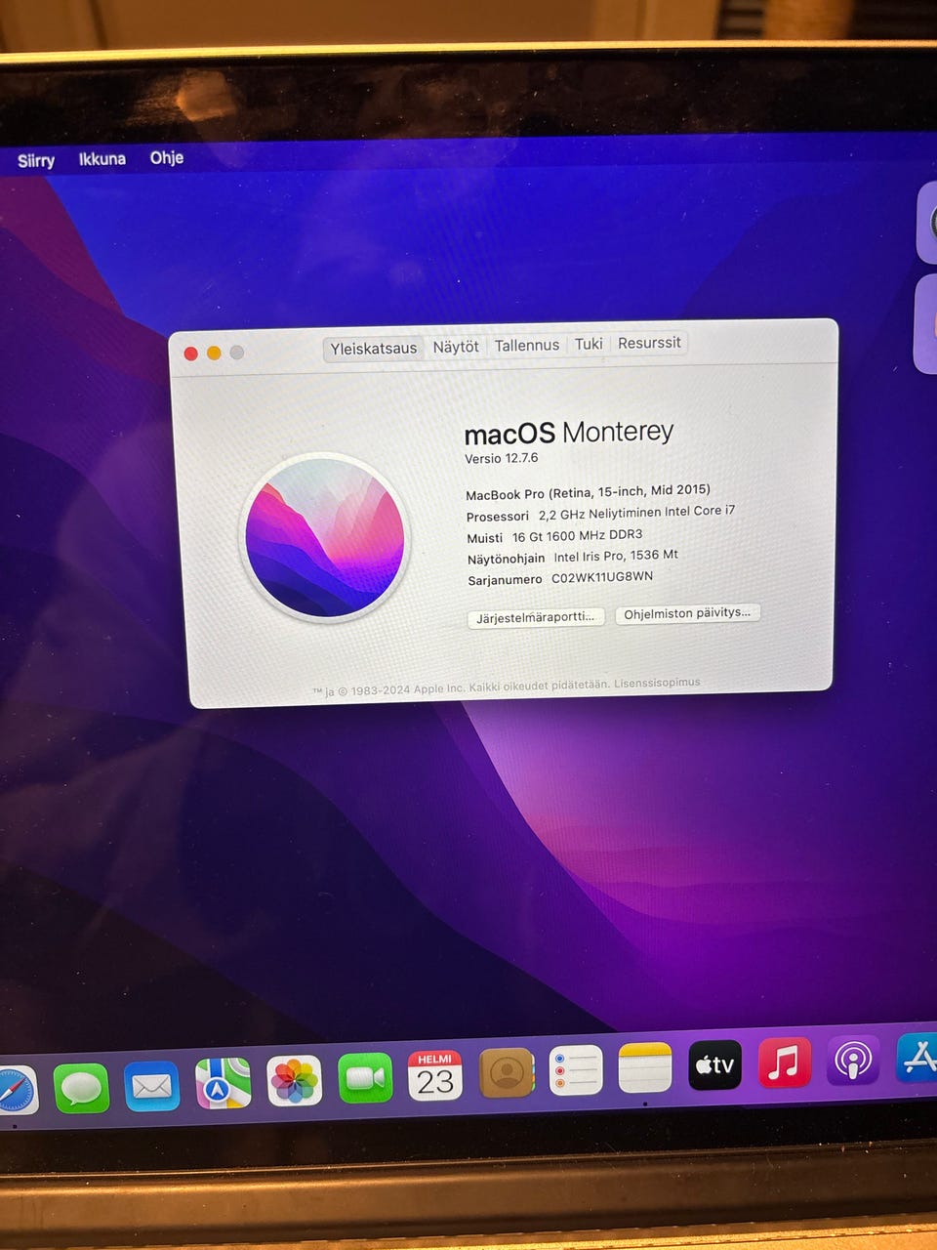Open Maps from the Dock
The width and height of the screenshot is (937, 1250).
point(223,1084)
